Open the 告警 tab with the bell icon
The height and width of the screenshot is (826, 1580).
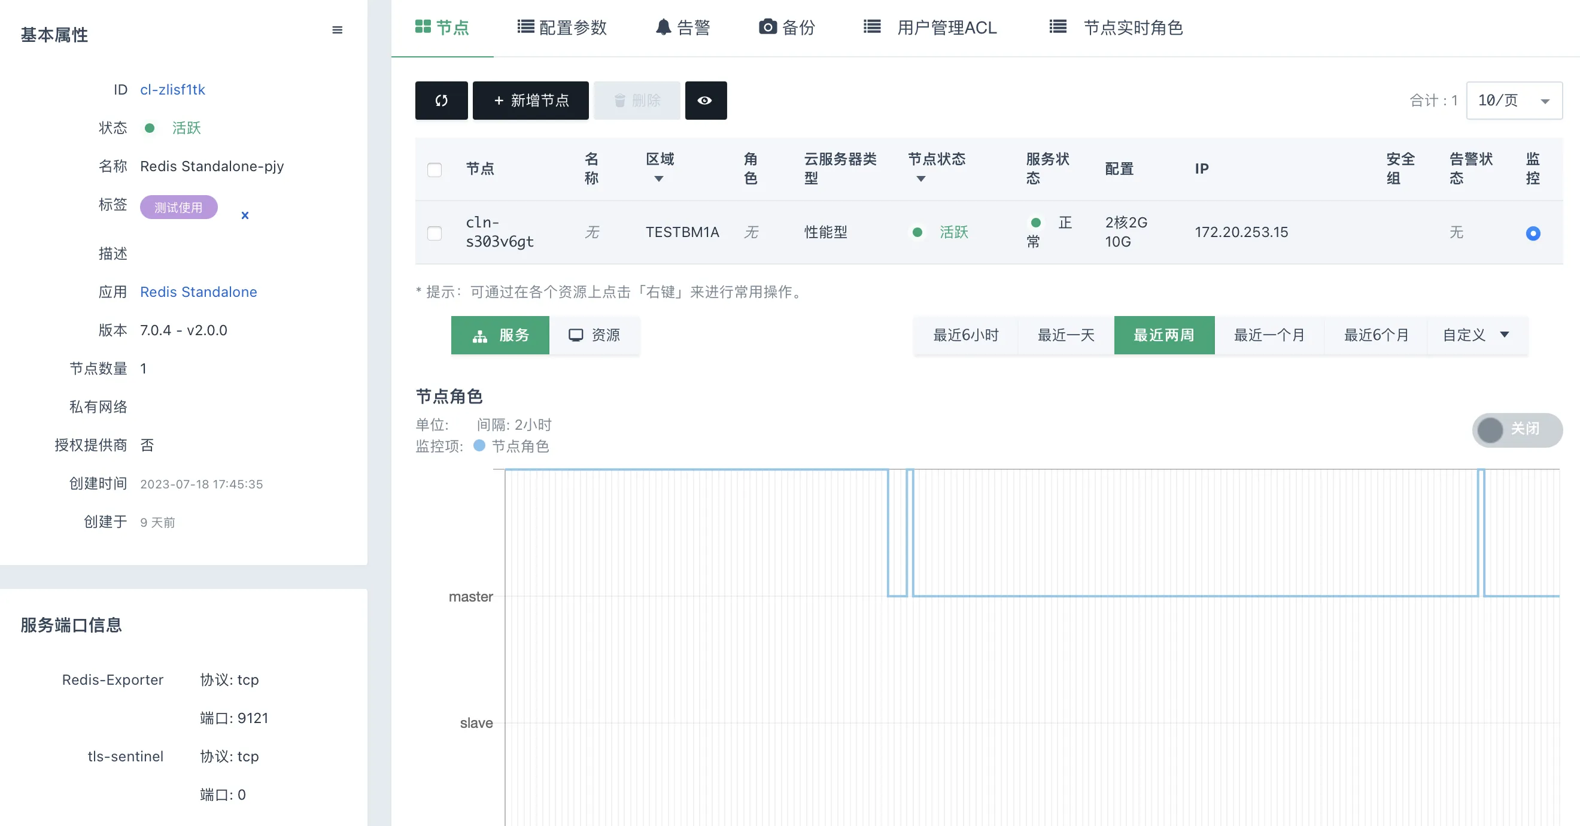pyautogui.click(x=683, y=28)
